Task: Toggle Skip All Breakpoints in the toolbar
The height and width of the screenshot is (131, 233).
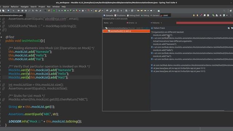Action: coord(13,11)
